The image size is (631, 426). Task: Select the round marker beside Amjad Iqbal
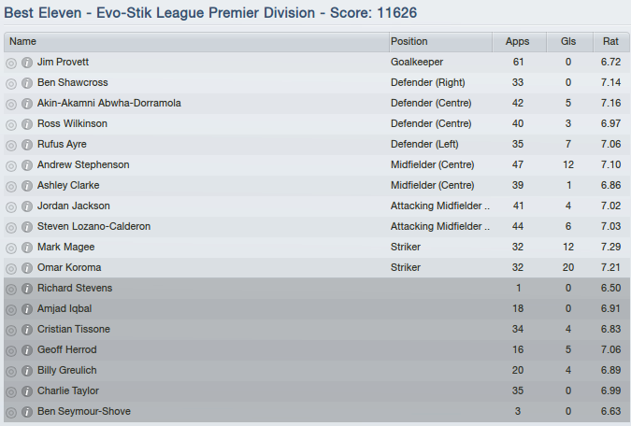11,309
